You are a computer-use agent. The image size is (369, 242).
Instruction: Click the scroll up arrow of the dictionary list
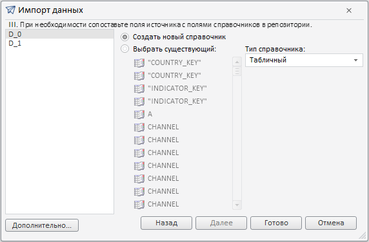tap(237, 62)
